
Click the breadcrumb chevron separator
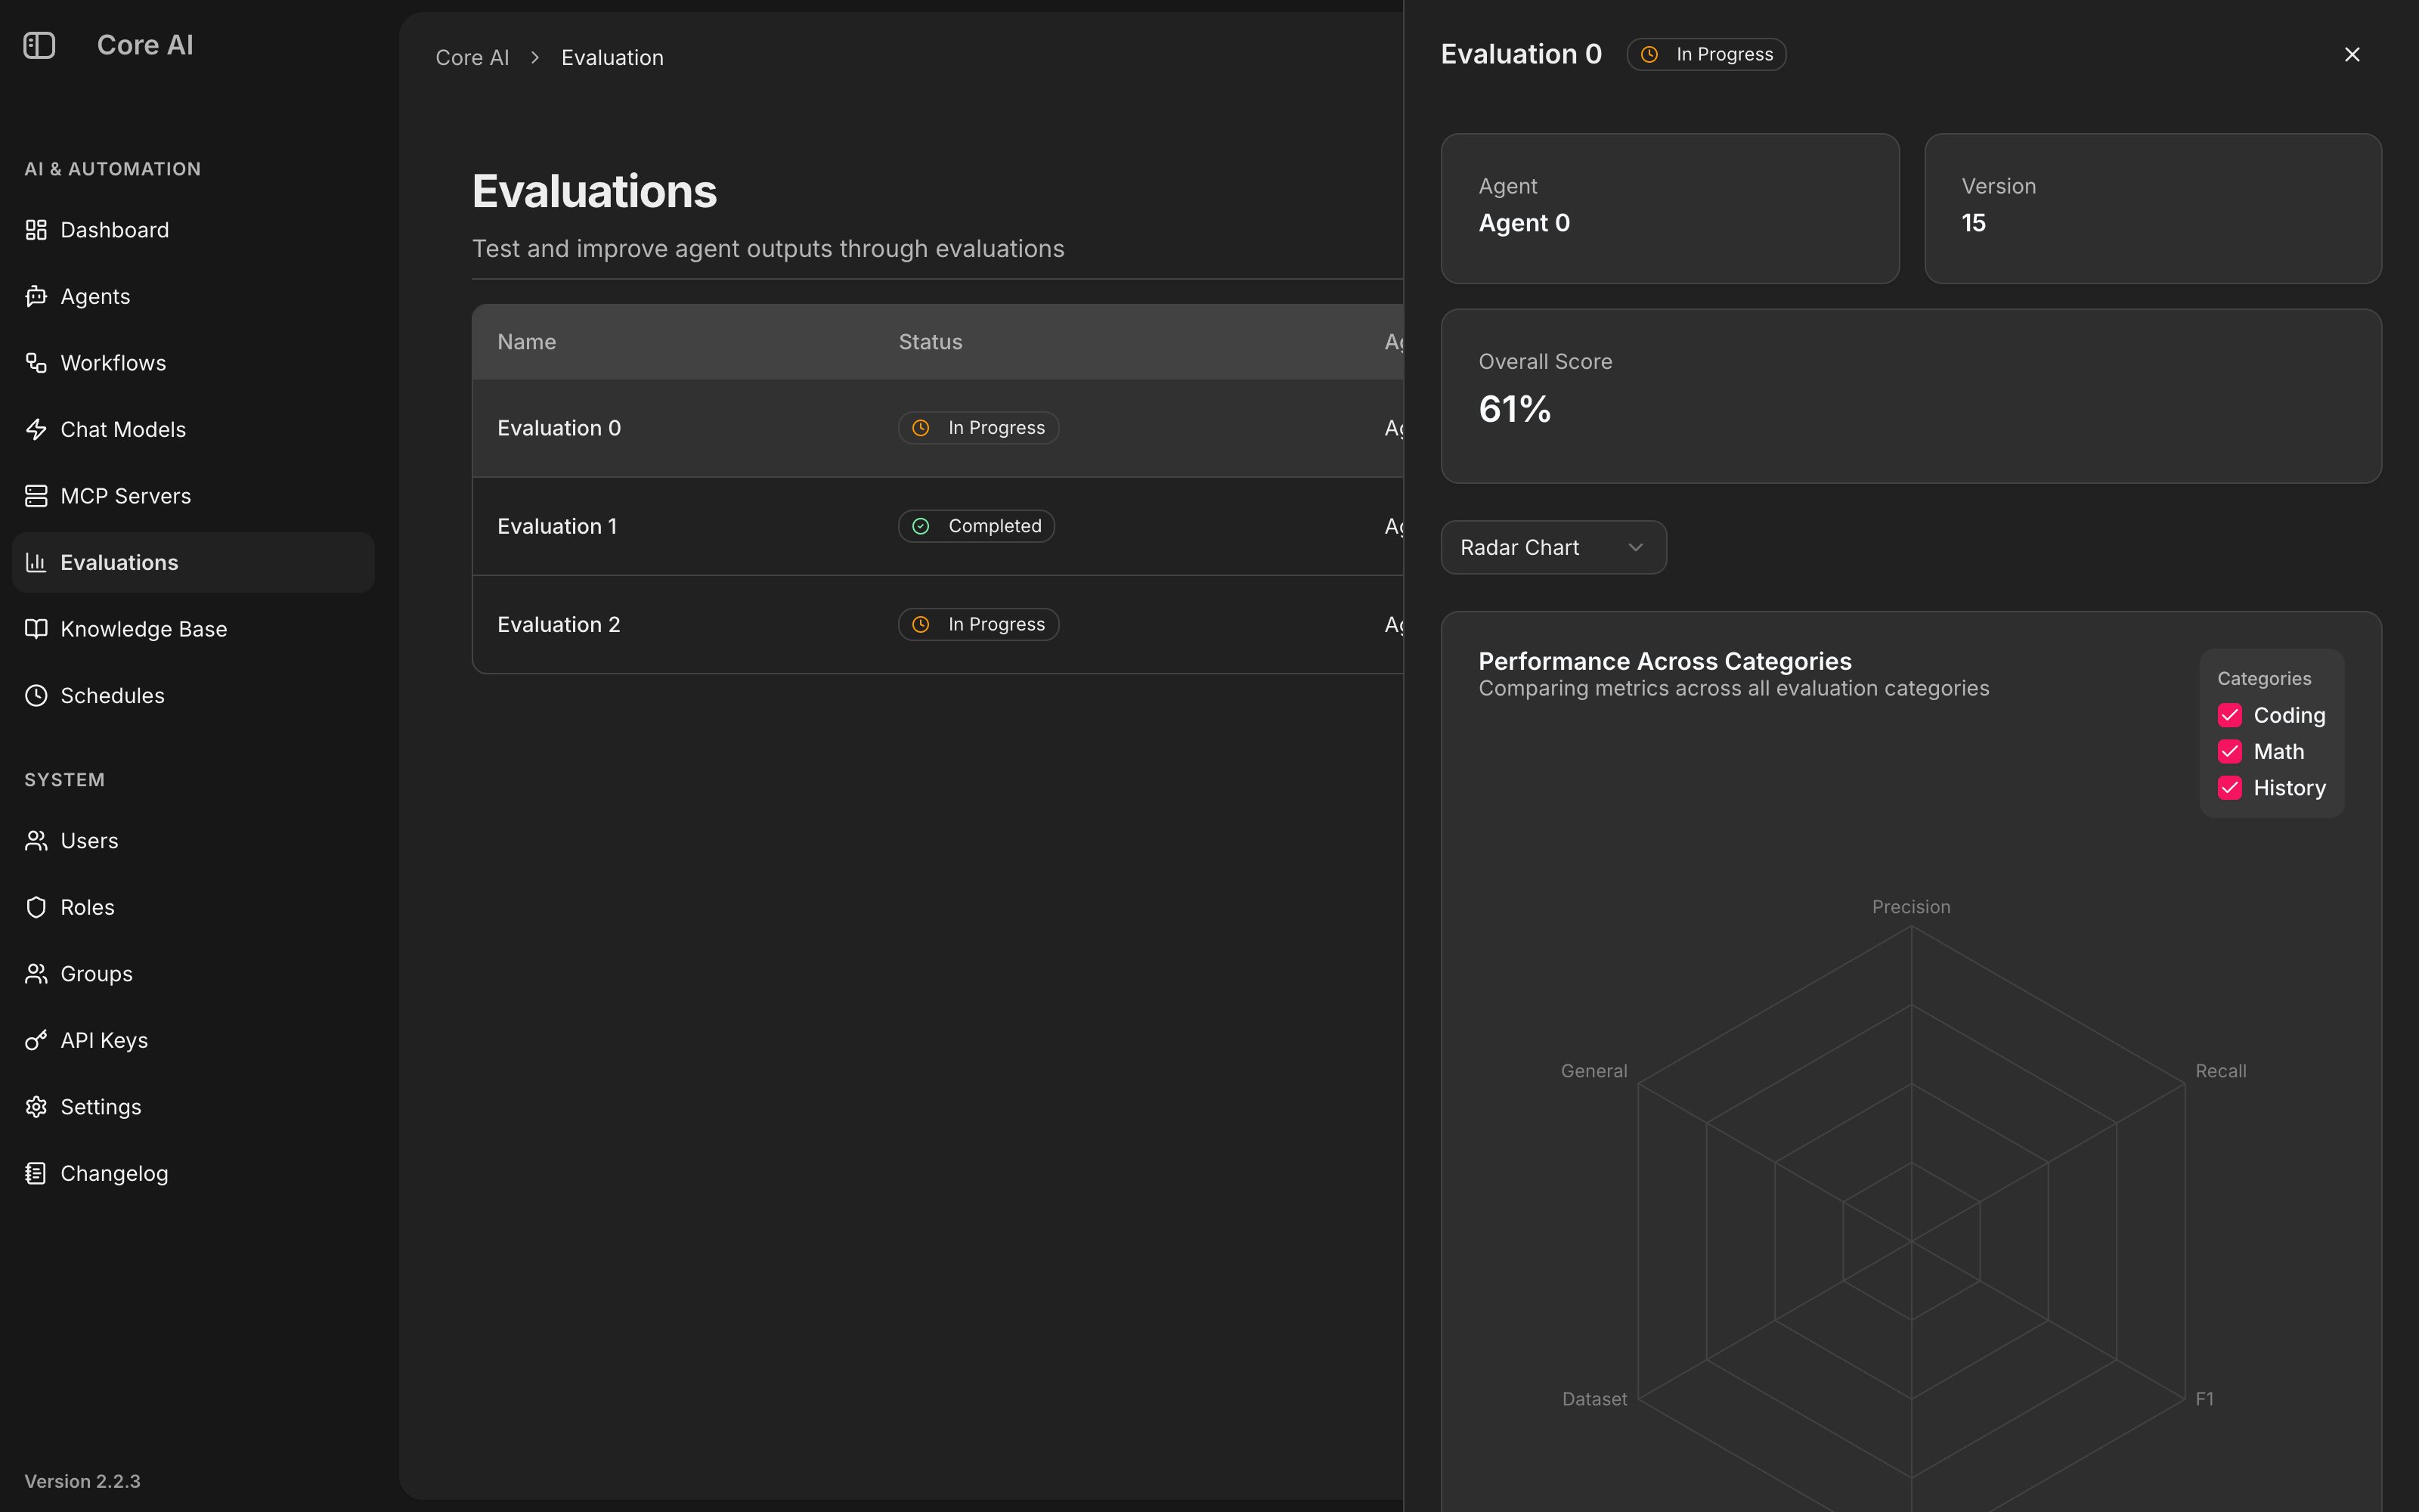click(x=534, y=58)
